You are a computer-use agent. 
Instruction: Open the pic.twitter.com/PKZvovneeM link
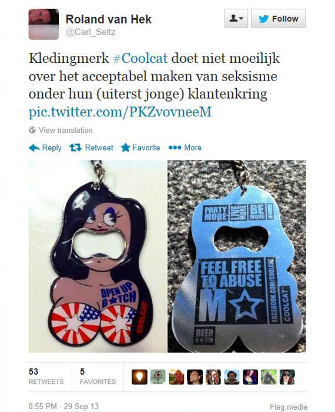pos(120,112)
